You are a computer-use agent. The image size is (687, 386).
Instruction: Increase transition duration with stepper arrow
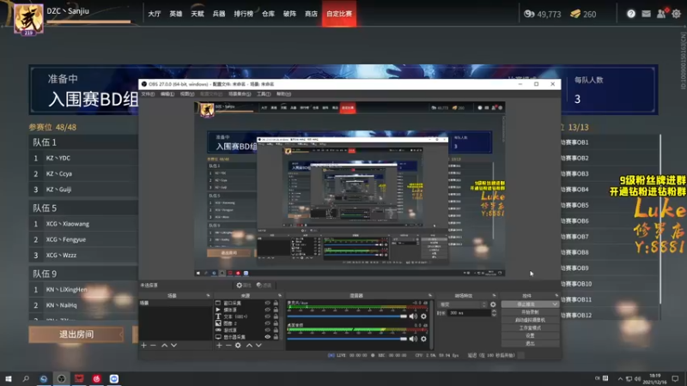pyautogui.click(x=495, y=311)
